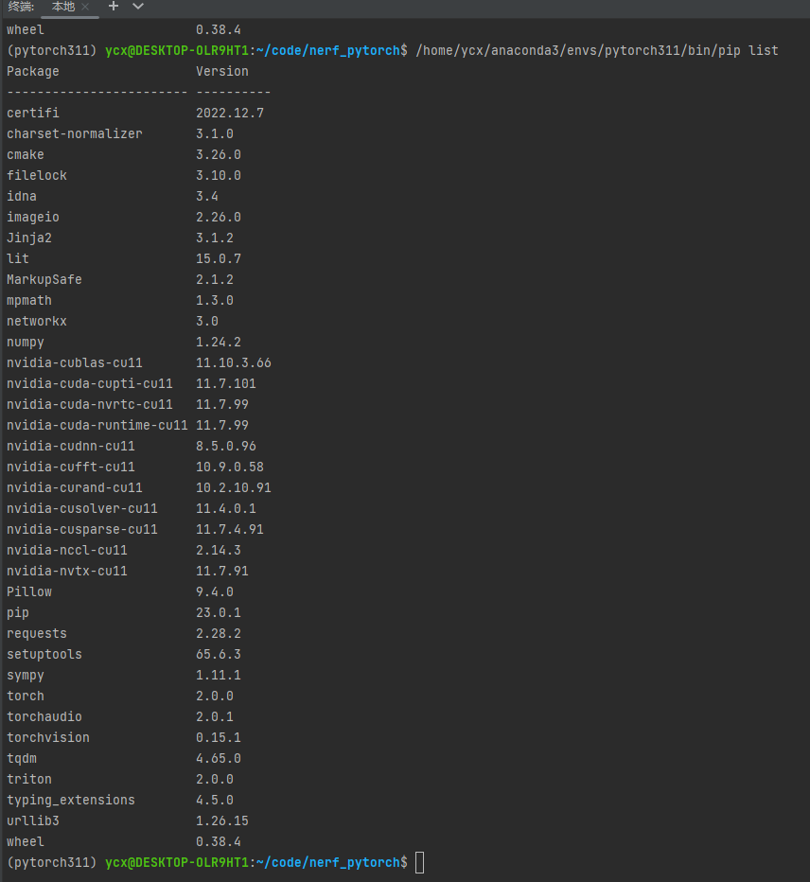Click pip version 23.0.1
810x882 pixels.
pos(219,612)
